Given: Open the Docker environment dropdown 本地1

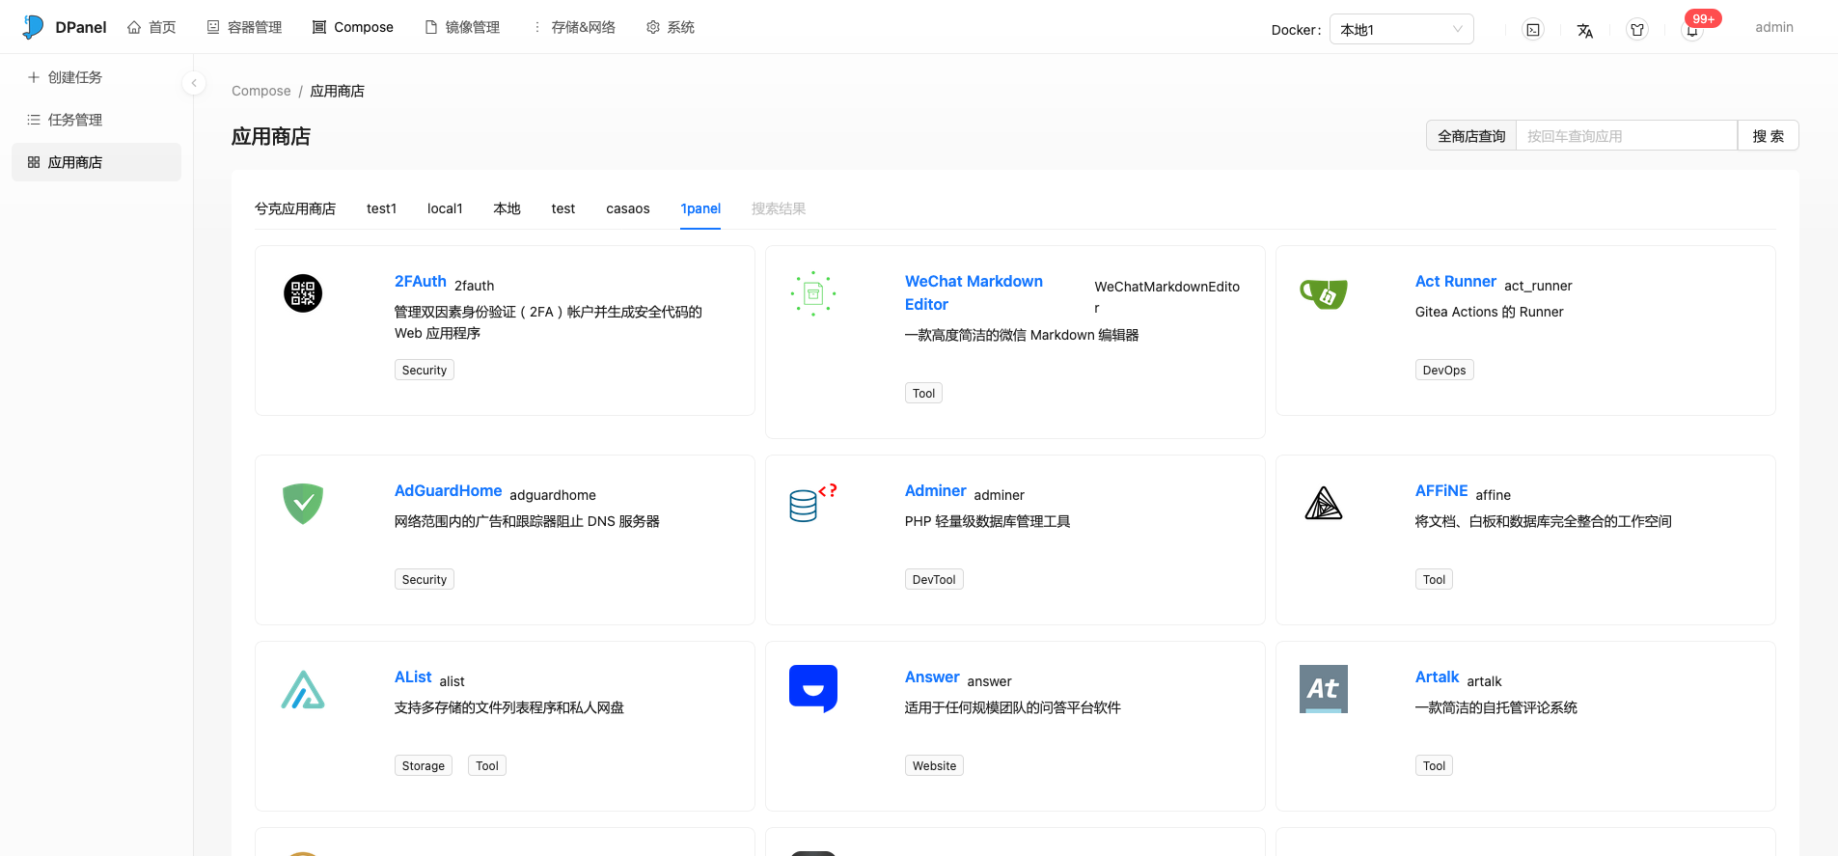Looking at the screenshot, I should pyautogui.click(x=1401, y=29).
